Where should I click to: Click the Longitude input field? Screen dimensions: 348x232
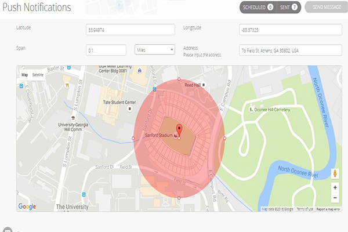coord(291,30)
